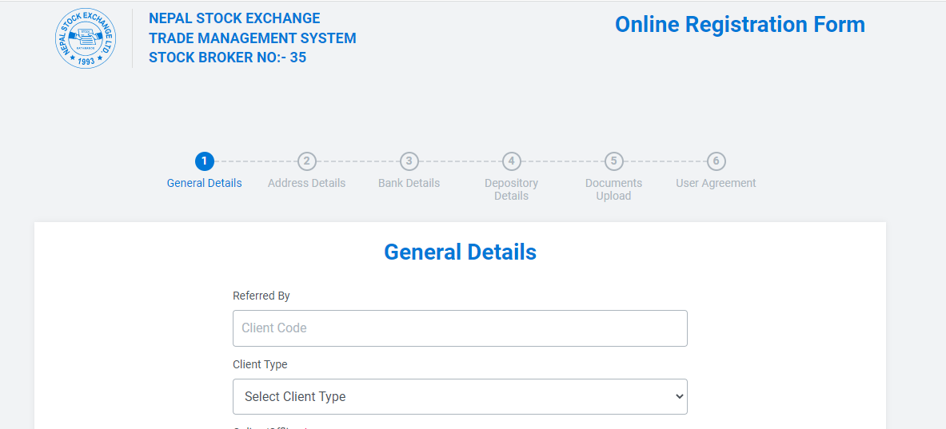The image size is (946, 429).
Task: Go to step 2 circle icon
Action: coord(306,161)
